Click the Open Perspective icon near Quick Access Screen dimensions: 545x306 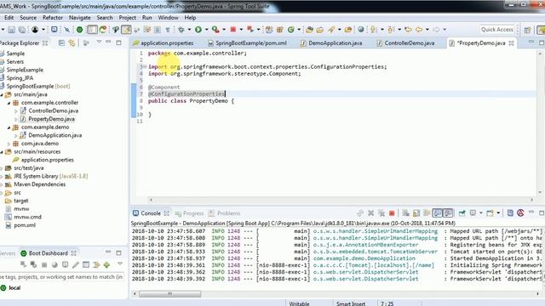[x=528, y=30]
